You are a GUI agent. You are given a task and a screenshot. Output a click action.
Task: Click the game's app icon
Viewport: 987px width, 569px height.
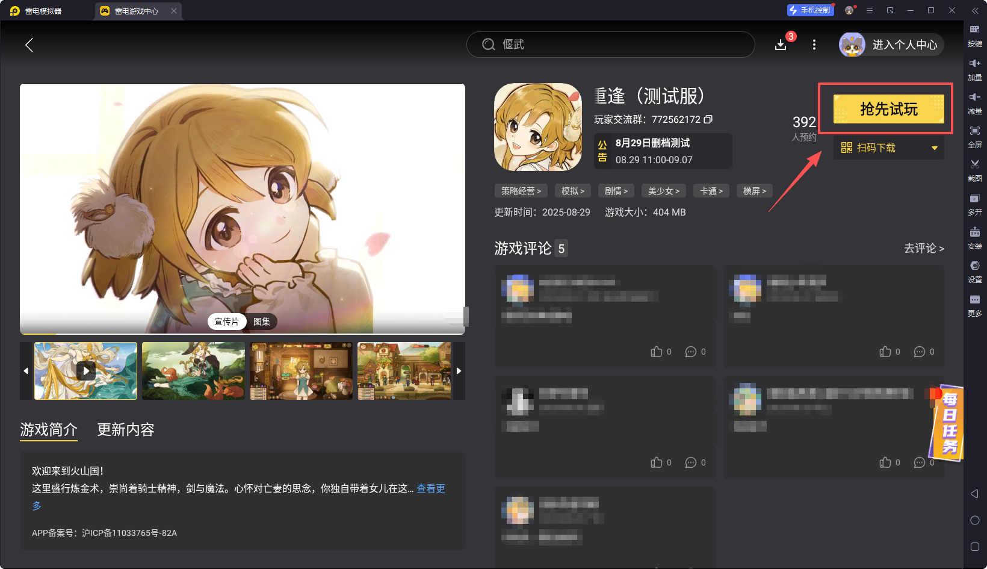pos(538,127)
